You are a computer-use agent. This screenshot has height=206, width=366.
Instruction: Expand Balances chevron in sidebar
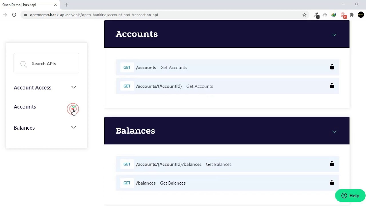pyautogui.click(x=74, y=127)
